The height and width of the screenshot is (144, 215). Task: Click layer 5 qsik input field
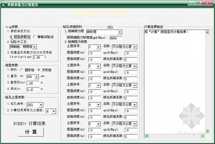tap(131, 130)
